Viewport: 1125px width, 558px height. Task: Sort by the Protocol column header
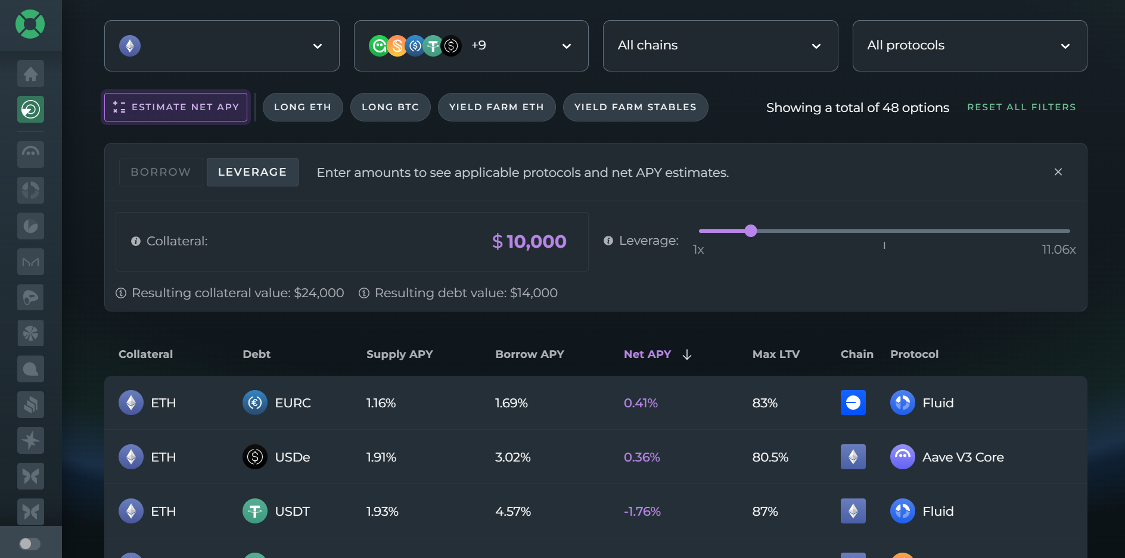tap(915, 354)
